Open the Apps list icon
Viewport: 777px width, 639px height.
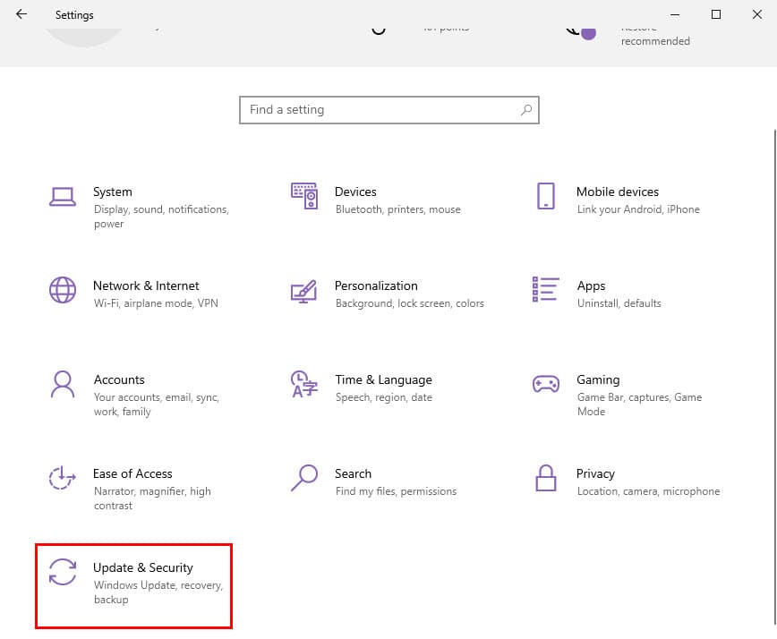[545, 289]
